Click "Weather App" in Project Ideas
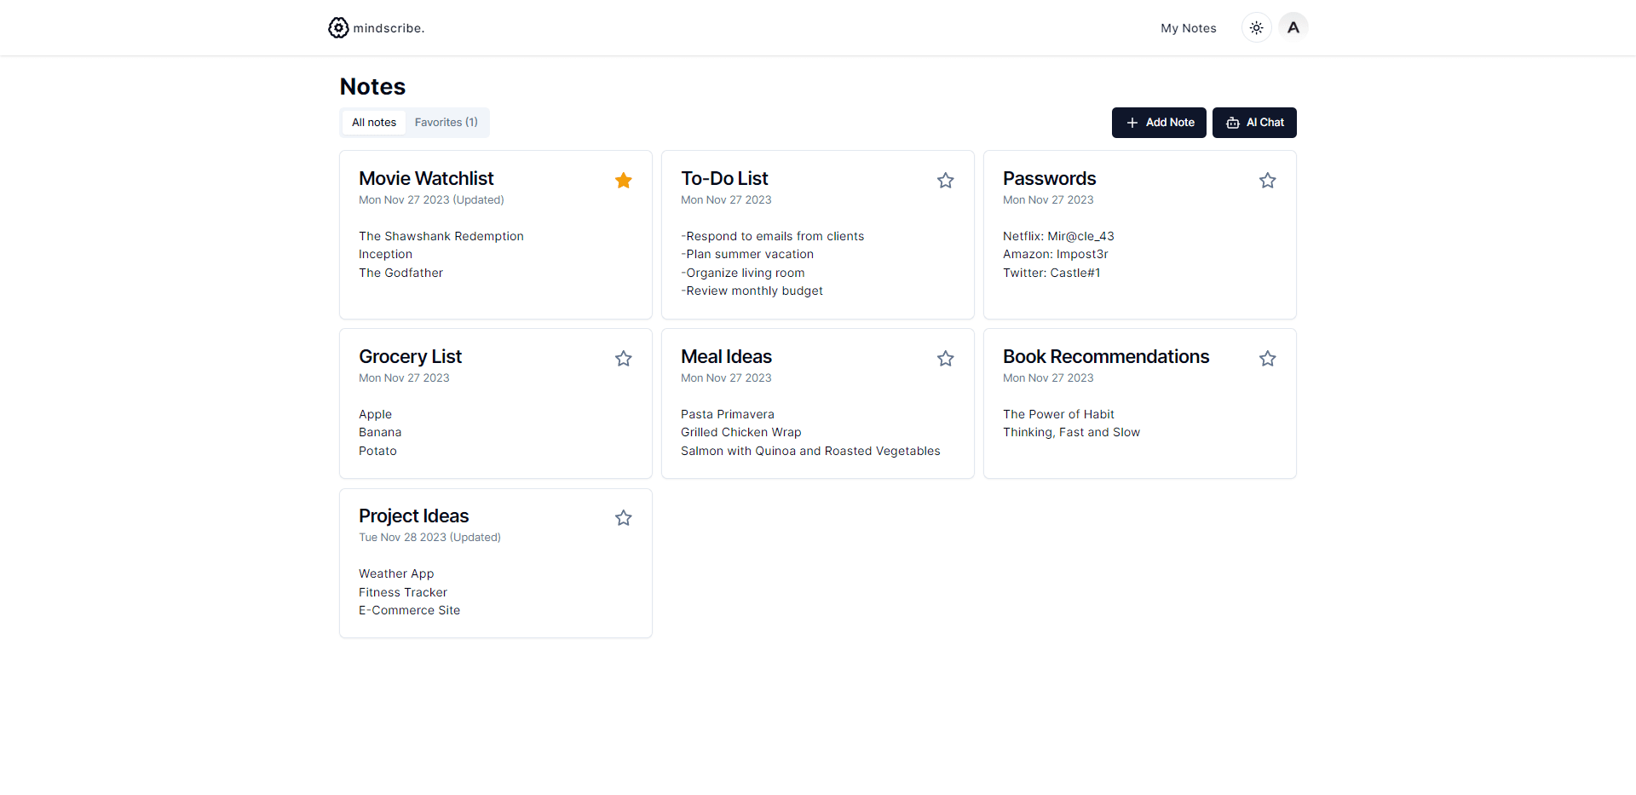The height and width of the screenshot is (795, 1636). [x=396, y=573]
